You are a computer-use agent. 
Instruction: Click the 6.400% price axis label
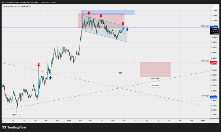[x=214, y=91]
